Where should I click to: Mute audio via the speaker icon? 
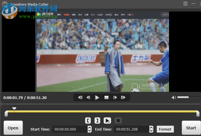(174, 98)
